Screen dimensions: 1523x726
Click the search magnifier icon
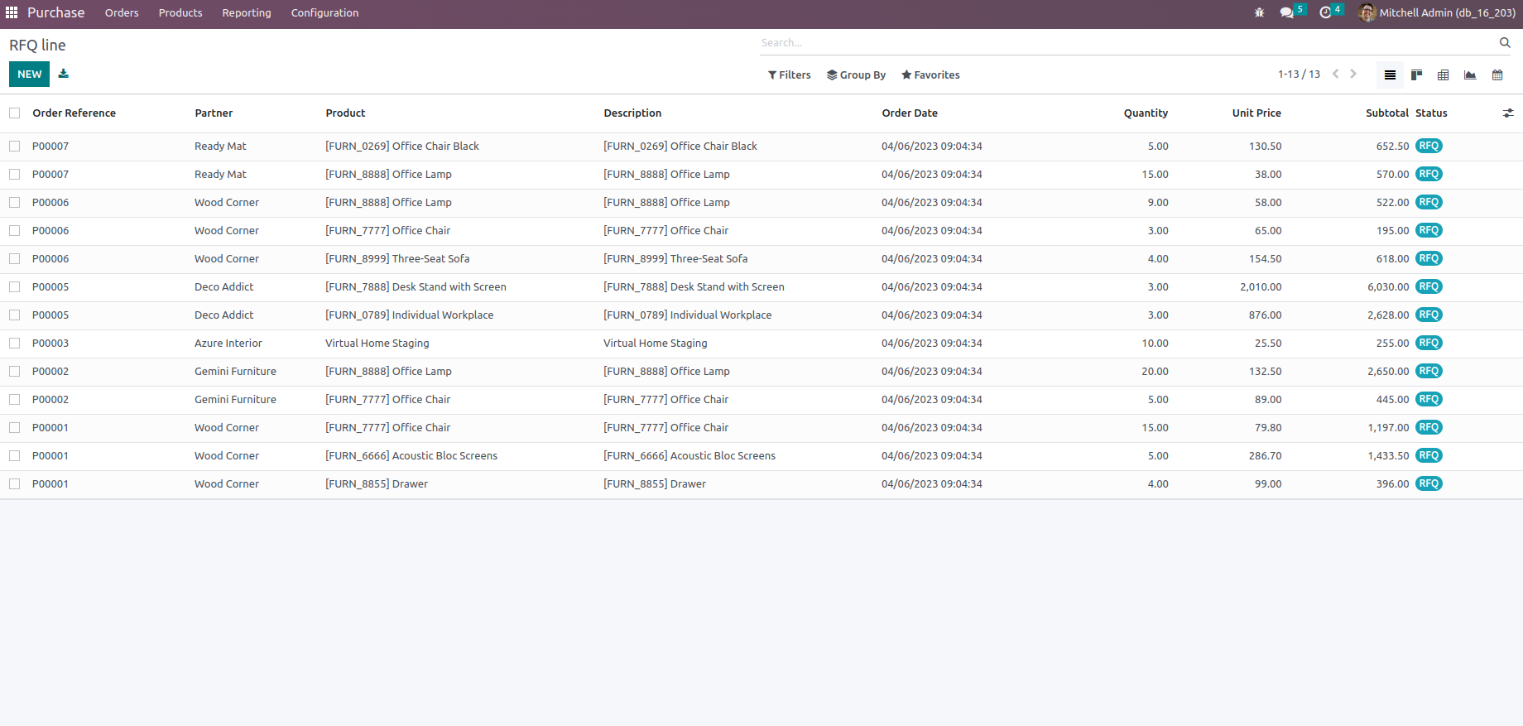tap(1505, 42)
